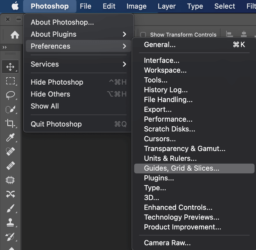
Task: Open the Layer menu
Action: point(166,6)
